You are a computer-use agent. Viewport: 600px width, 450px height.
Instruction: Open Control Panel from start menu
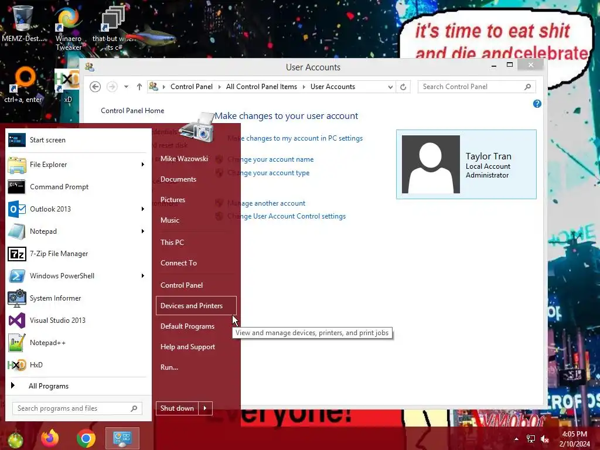coord(182,285)
